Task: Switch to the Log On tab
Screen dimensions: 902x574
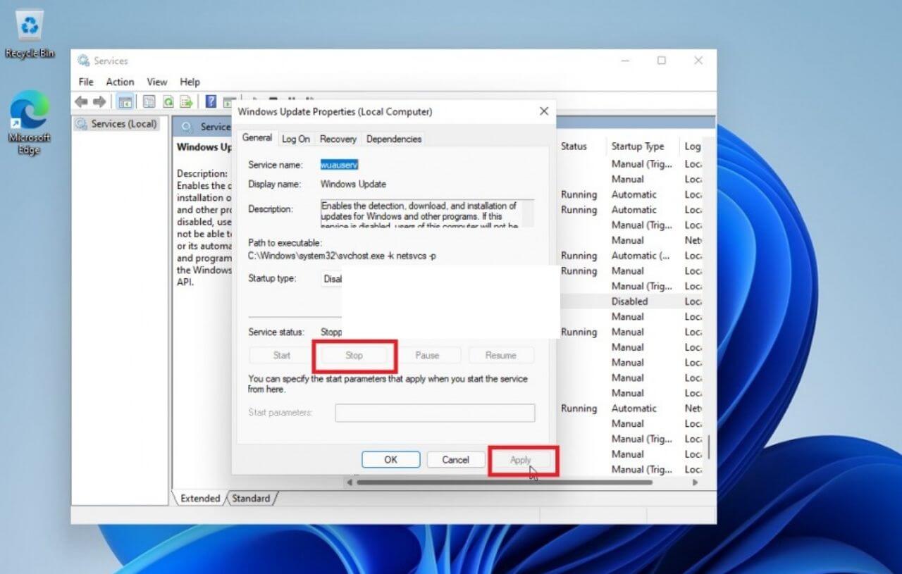Action: point(295,139)
